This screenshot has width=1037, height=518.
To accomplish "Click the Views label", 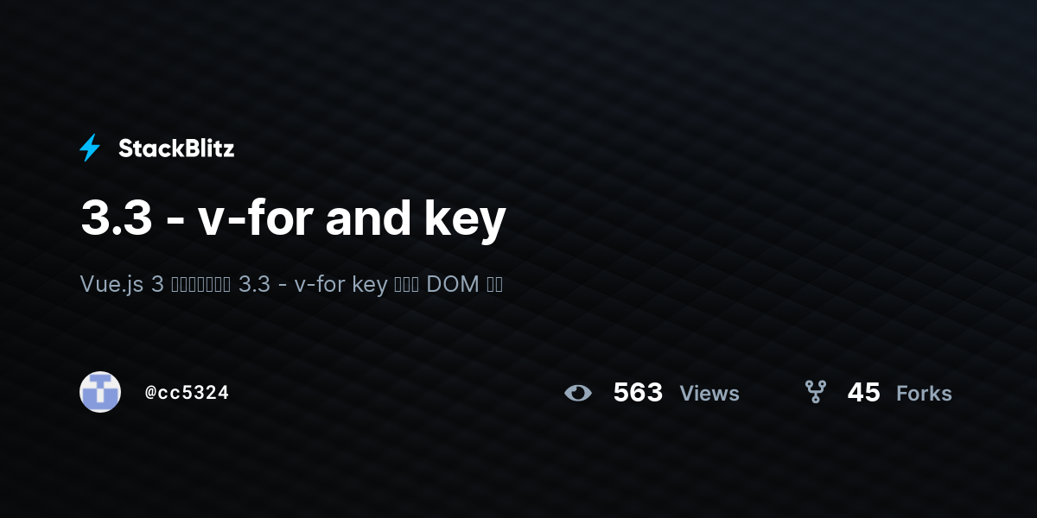I will coord(709,393).
